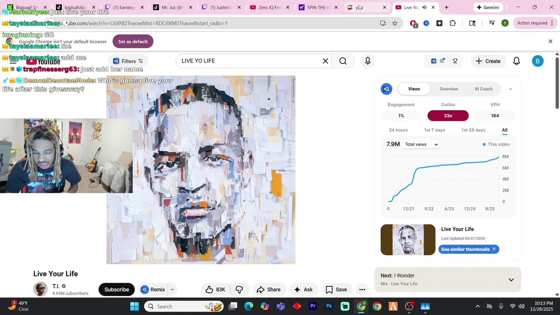Viewport: 560px width, 315px height.
Task: Save the video to a playlist
Action: tap(336, 290)
